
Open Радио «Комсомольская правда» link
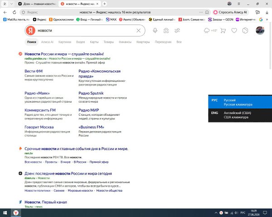[100, 74]
